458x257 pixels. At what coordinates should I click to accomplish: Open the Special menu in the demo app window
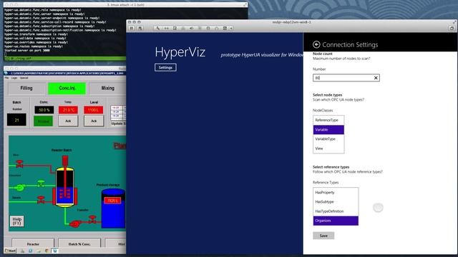(24, 78)
